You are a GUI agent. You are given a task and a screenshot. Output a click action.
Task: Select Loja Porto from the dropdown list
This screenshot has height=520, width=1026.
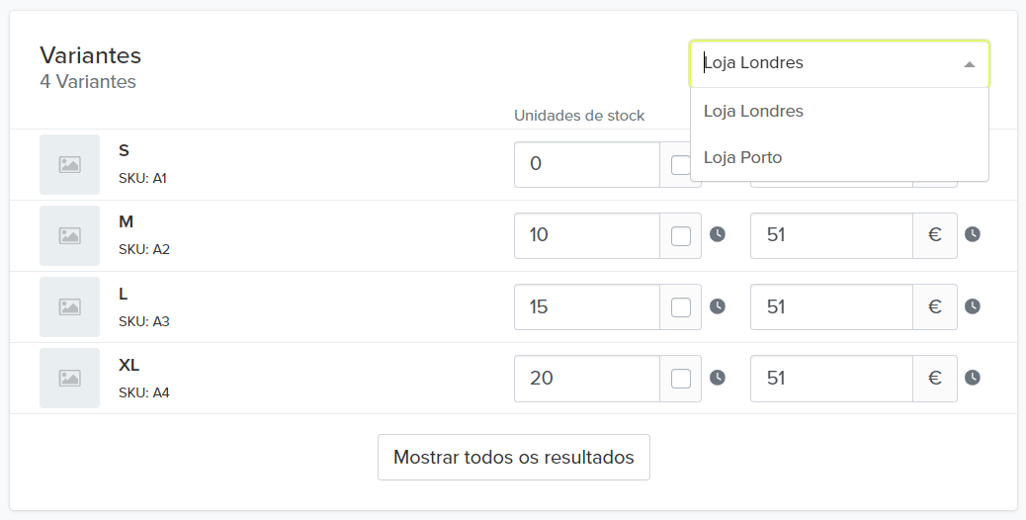point(742,157)
